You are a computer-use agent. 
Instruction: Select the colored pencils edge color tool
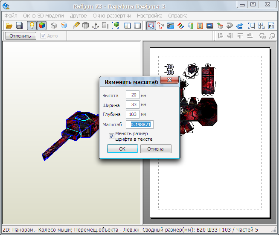[180, 26]
